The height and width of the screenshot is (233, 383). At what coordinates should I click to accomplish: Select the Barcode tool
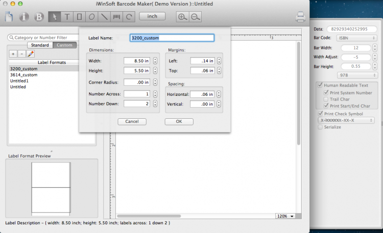pos(117,17)
